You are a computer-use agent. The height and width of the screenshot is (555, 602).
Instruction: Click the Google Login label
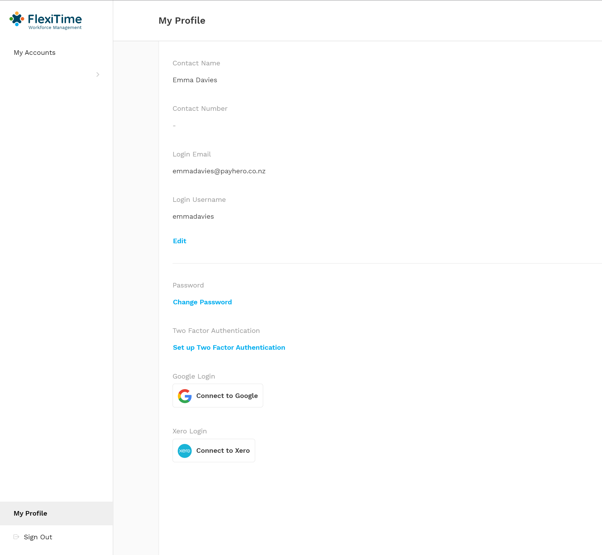click(194, 376)
